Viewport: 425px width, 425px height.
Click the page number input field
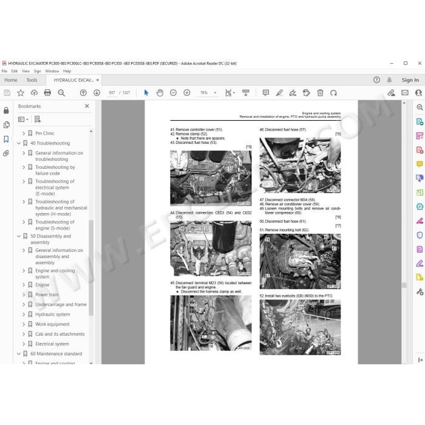tap(112, 93)
